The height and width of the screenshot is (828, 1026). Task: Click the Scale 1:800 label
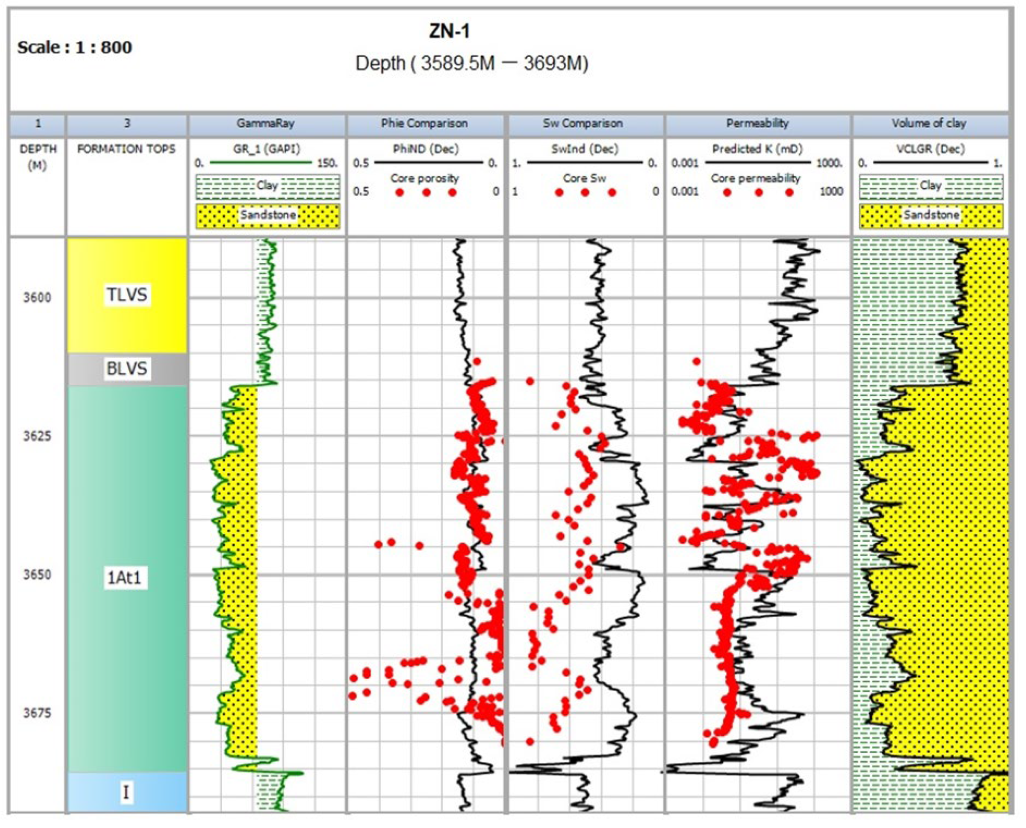[75, 48]
